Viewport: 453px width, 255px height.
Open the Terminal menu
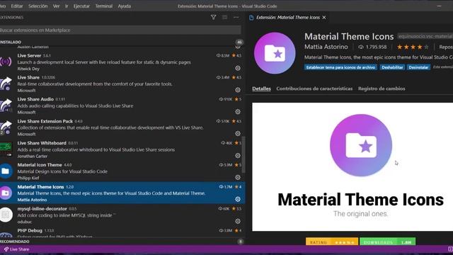[104, 6]
